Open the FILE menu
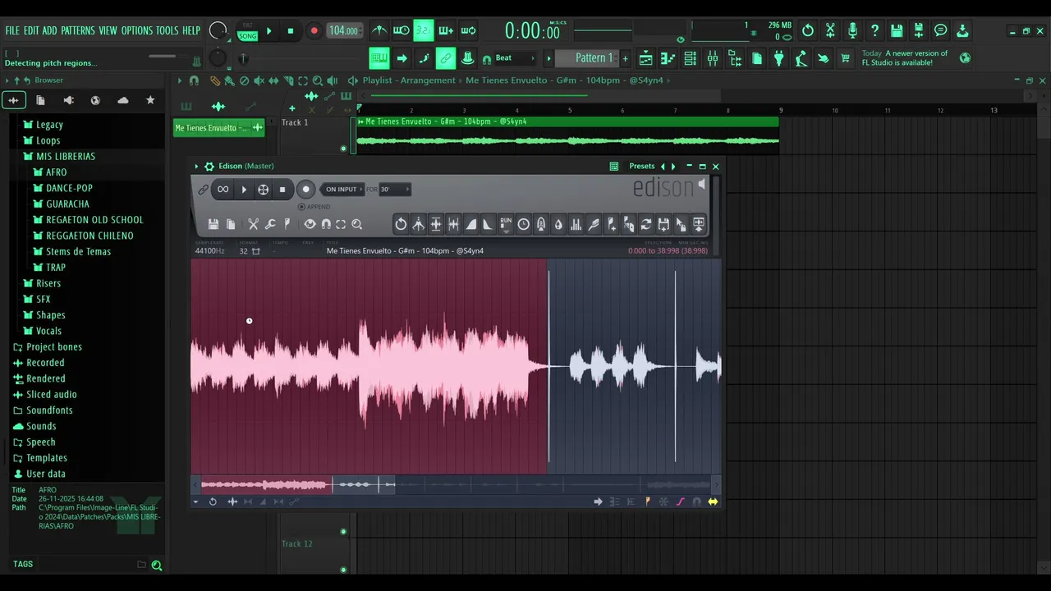1051x591 pixels. 12,30
